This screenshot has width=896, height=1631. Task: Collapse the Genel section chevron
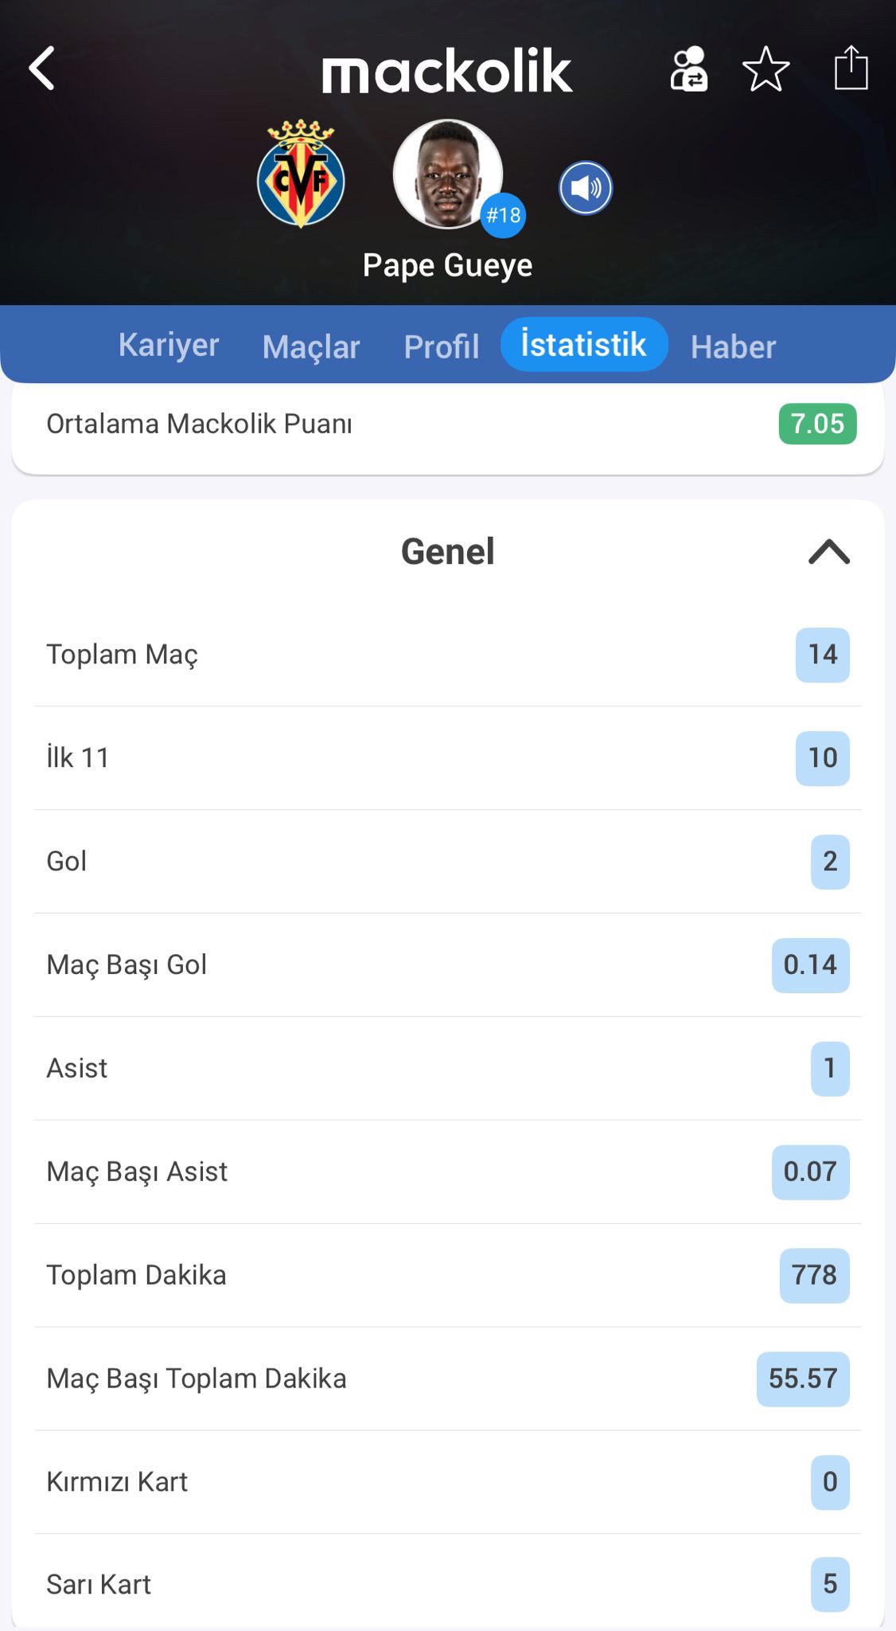(x=828, y=552)
